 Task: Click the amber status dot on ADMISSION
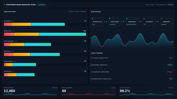(161, 18)
